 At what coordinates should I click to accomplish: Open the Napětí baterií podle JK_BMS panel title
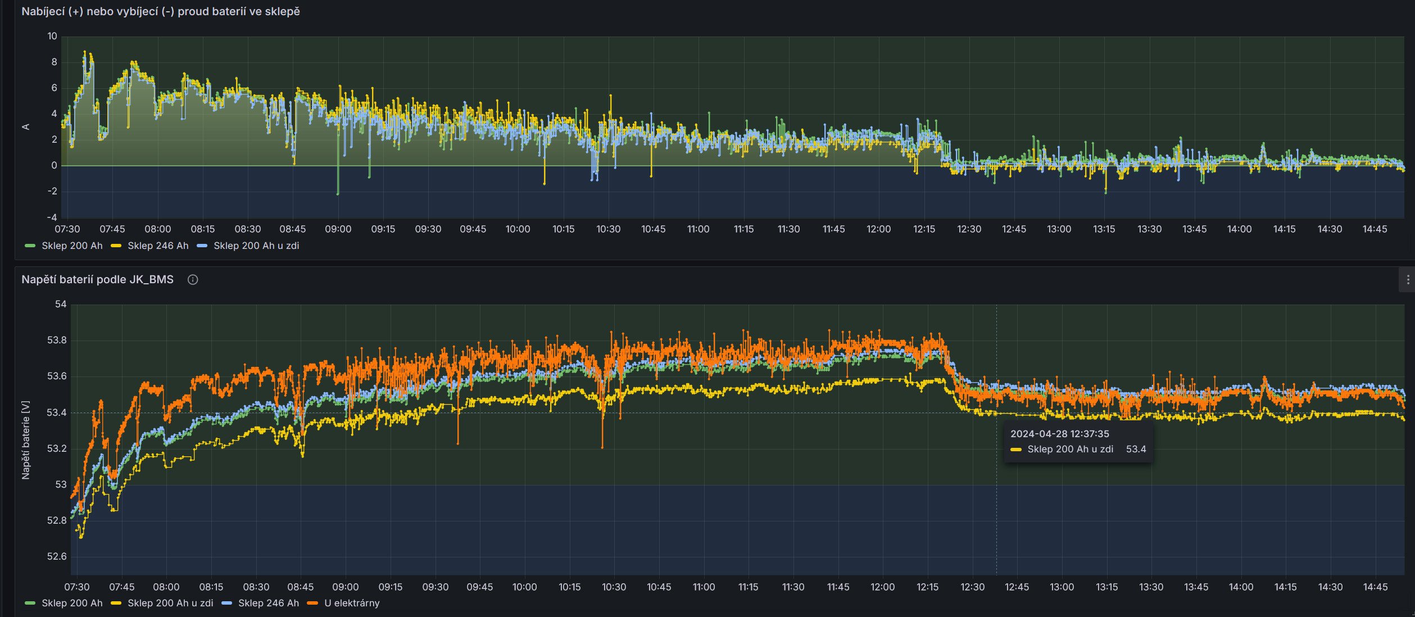click(x=97, y=279)
